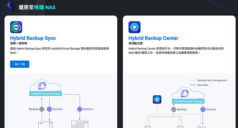Click the Restore icon in right diagram

click(x=203, y=109)
